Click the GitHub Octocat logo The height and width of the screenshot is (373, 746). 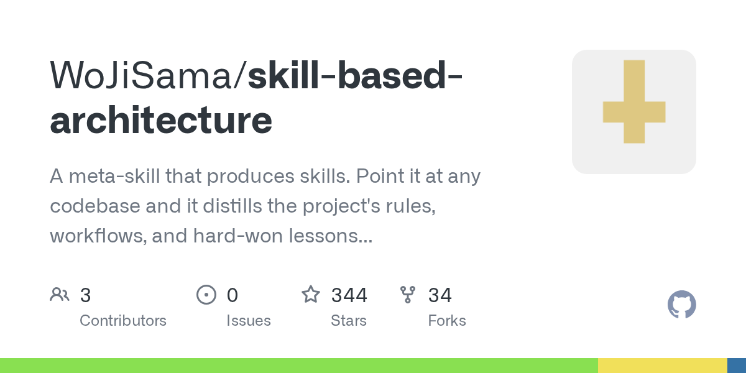[x=682, y=305]
